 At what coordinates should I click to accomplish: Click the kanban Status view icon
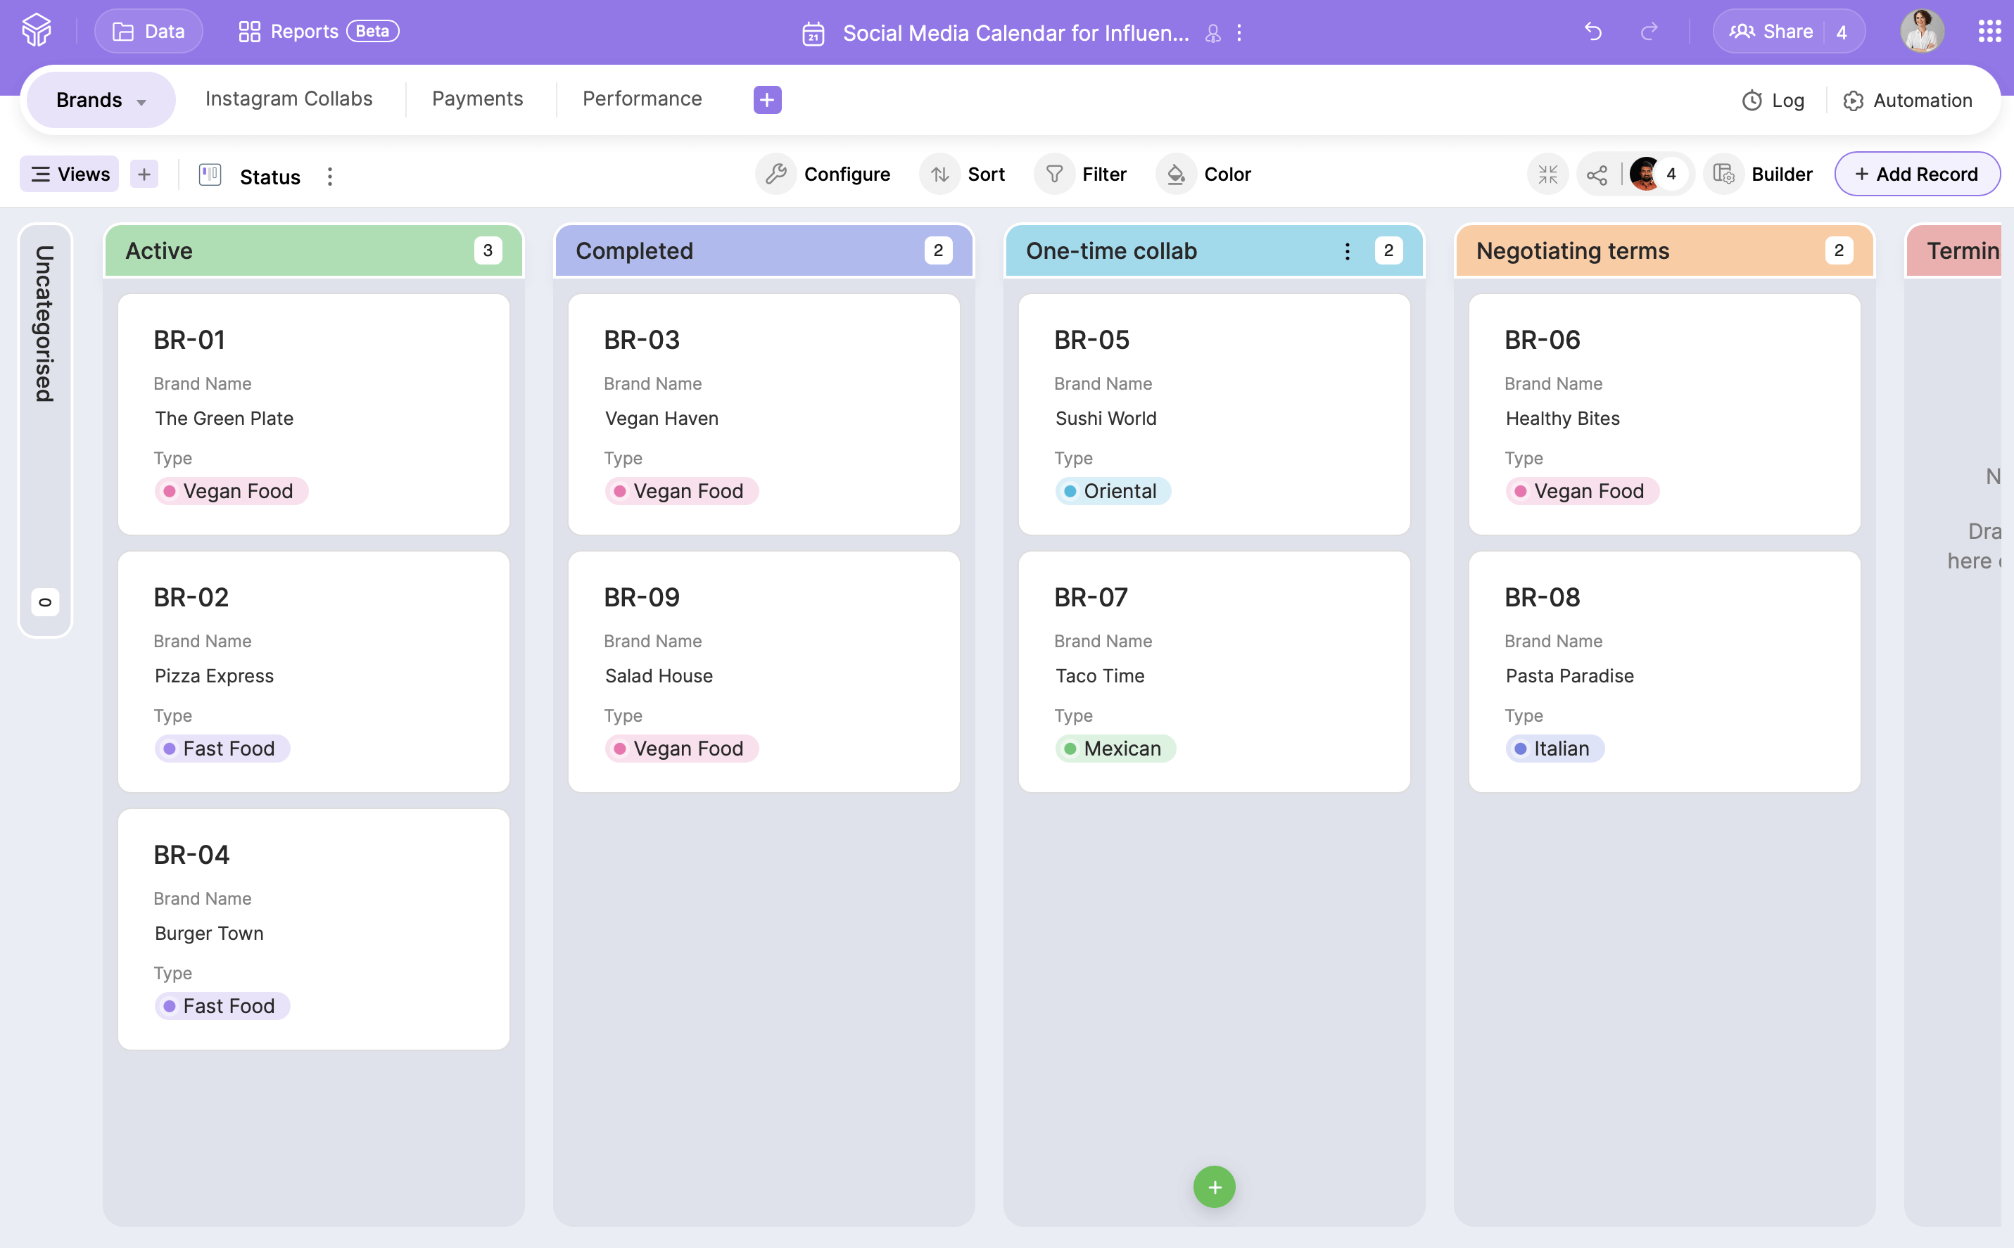[210, 175]
